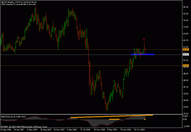This screenshot has width=191, height=132.
Task: Click the 26 Aug 2007 date label
Action: 46,130
